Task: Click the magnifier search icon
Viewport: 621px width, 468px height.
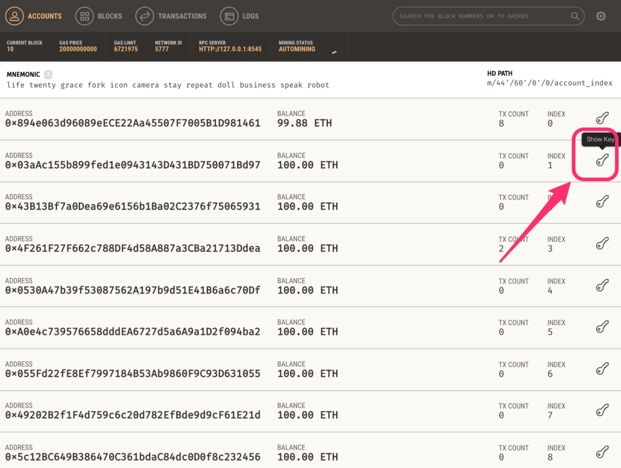Action: pyautogui.click(x=575, y=16)
